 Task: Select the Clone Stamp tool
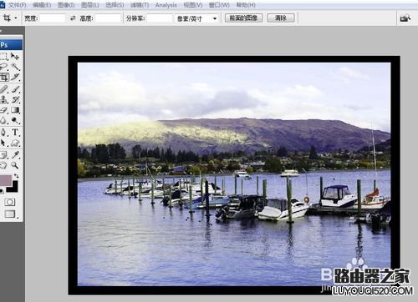click(3, 99)
